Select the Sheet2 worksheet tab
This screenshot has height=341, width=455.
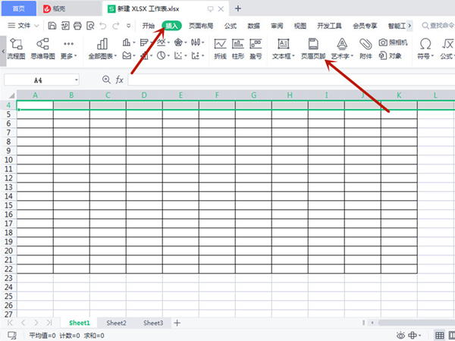116,323
